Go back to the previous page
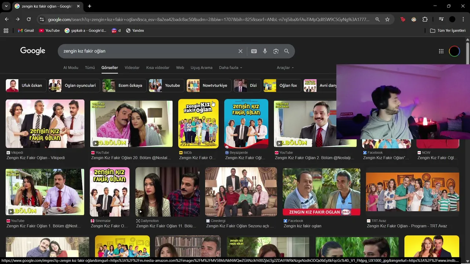Image resolution: width=470 pixels, height=264 pixels. (x=7, y=19)
